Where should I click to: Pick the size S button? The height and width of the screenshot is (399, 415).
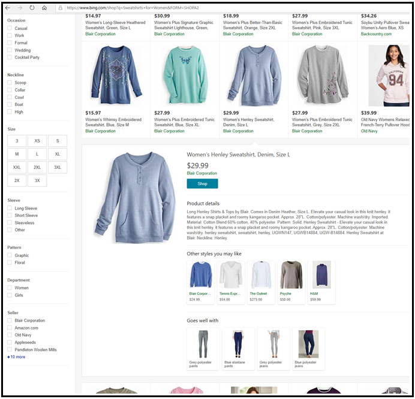[58, 141]
